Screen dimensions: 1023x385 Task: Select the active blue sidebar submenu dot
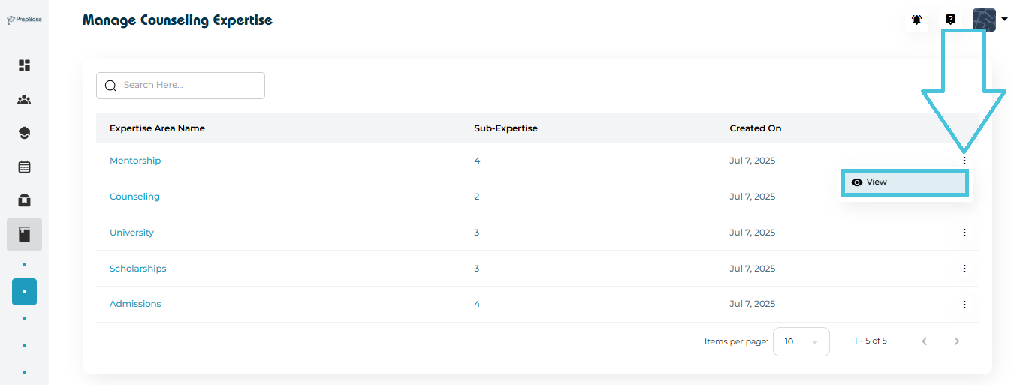(24, 291)
